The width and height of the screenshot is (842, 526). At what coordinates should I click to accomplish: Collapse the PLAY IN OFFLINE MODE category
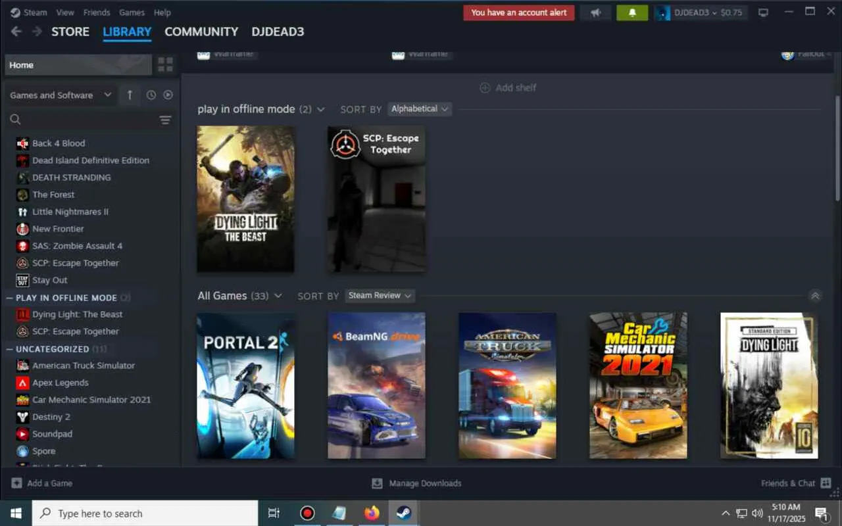(x=10, y=298)
